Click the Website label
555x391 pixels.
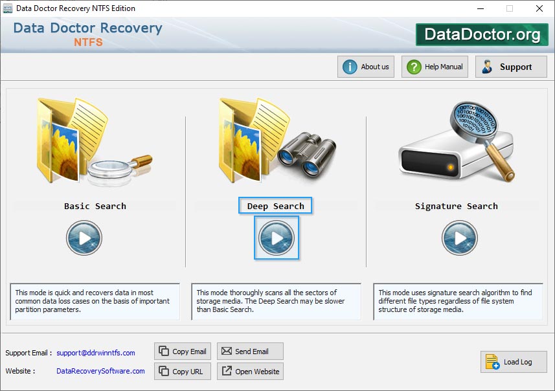click(20, 371)
